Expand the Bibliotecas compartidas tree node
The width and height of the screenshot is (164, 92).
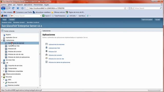[x=4, y=71]
